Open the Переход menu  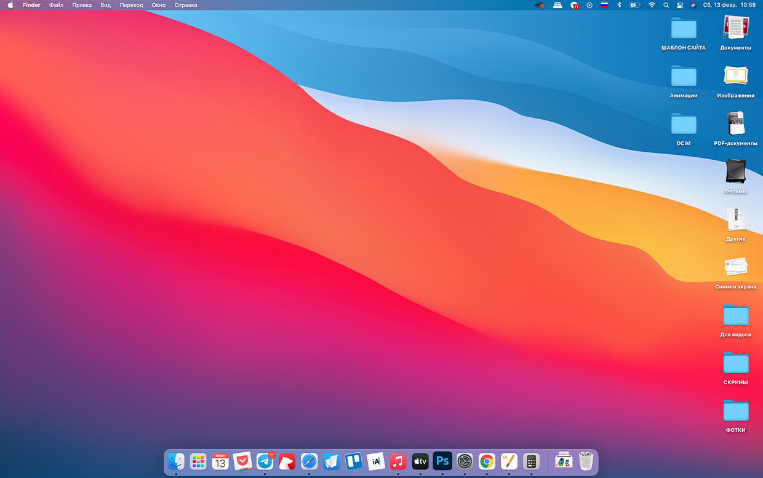(x=131, y=5)
